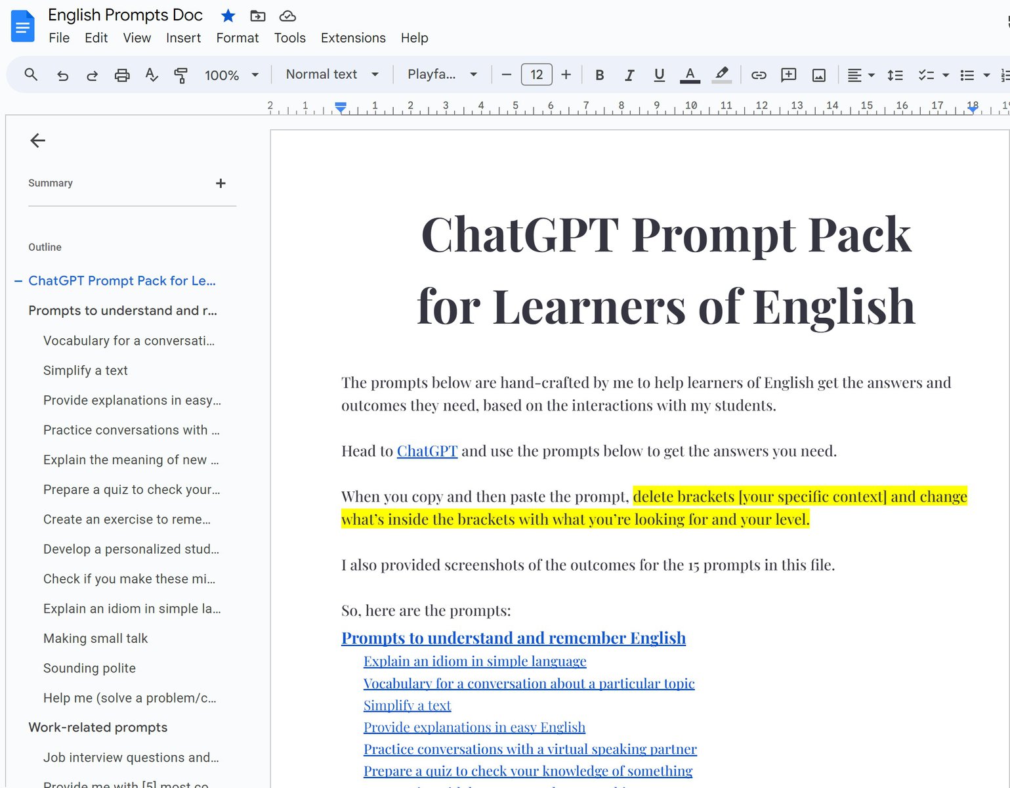The height and width of the screenshot is (788, 1010).
Task: Open 'Vocabulary for a conversation' document link
Action: [x=529, y=684]
